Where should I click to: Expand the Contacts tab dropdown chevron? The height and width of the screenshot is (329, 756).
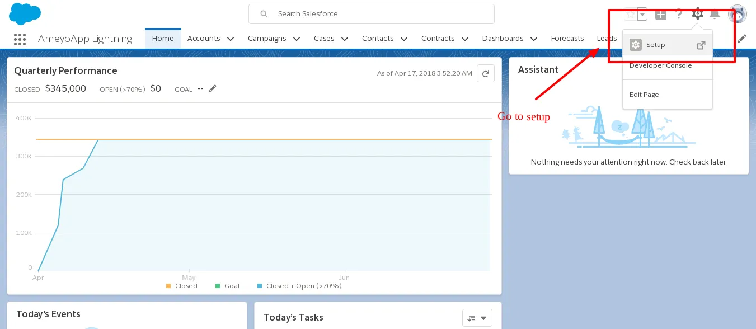404,39
